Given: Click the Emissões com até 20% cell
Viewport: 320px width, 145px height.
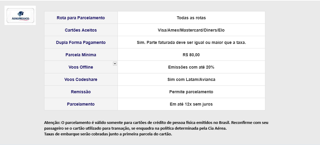Looking at the screenshot, I should pos(191,67).
